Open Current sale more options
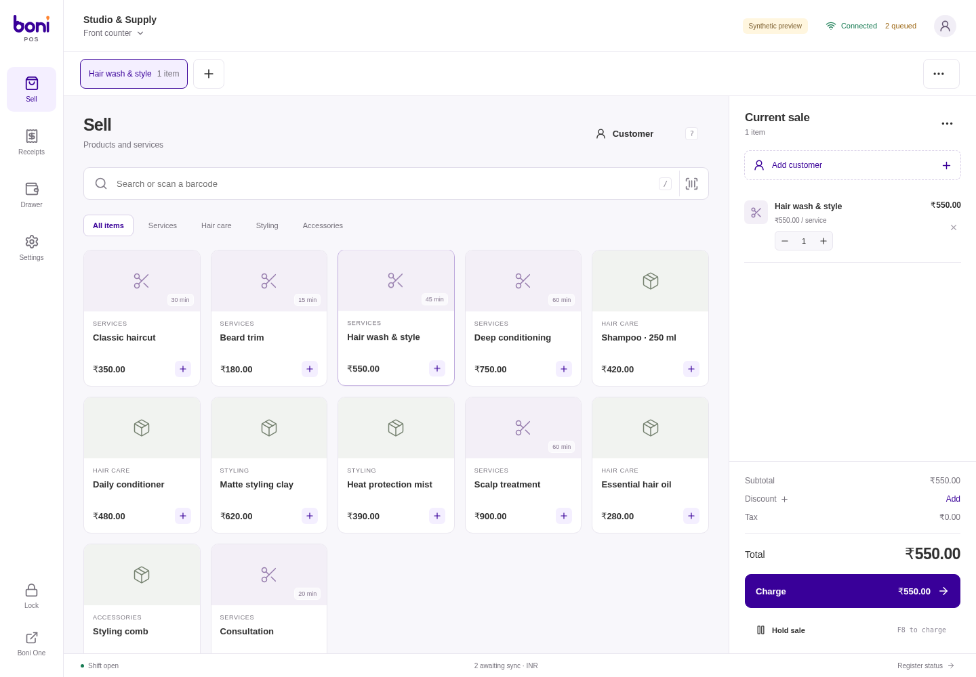Image resolution: width=976 pixels, height=677 pixels. [947, 123]
